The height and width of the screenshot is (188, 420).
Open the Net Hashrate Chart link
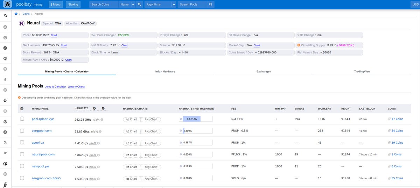[x=64, y=45]
